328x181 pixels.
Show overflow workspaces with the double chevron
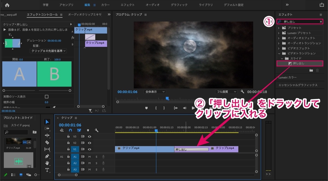click(287, 5)
